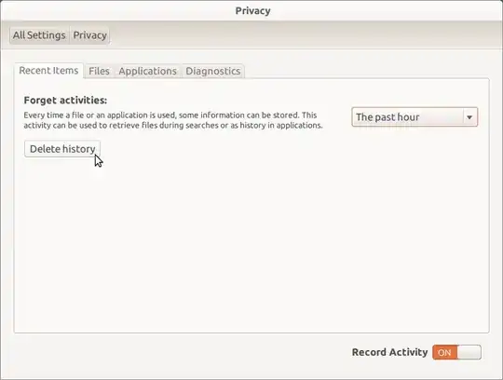Click the 'Record Activity' label text
The height and width of the screenshot is (380, 503).
(389, 352)
